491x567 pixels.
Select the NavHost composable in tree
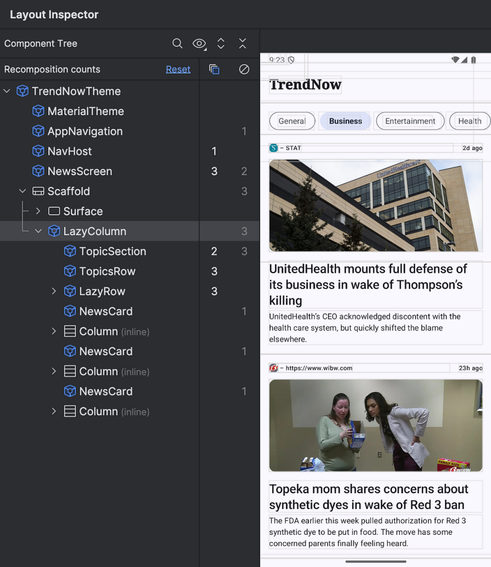pos(70,151)
